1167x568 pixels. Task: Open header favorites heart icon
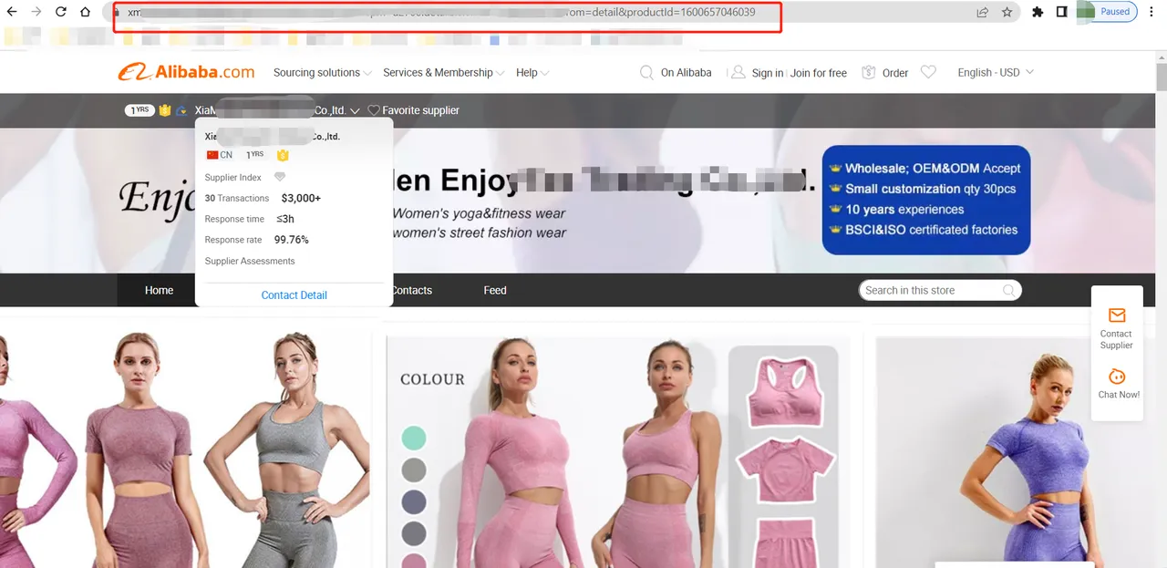[x=928, y=72]
